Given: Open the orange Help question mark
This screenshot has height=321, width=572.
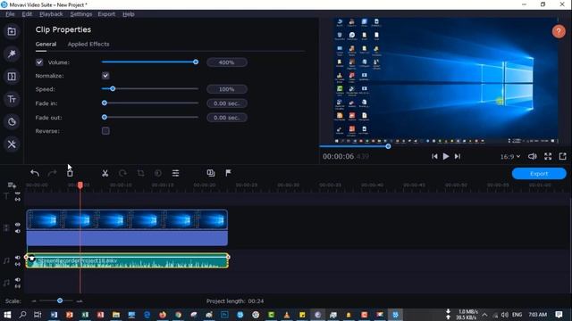Looking at the screenshot, I should 559,32.
